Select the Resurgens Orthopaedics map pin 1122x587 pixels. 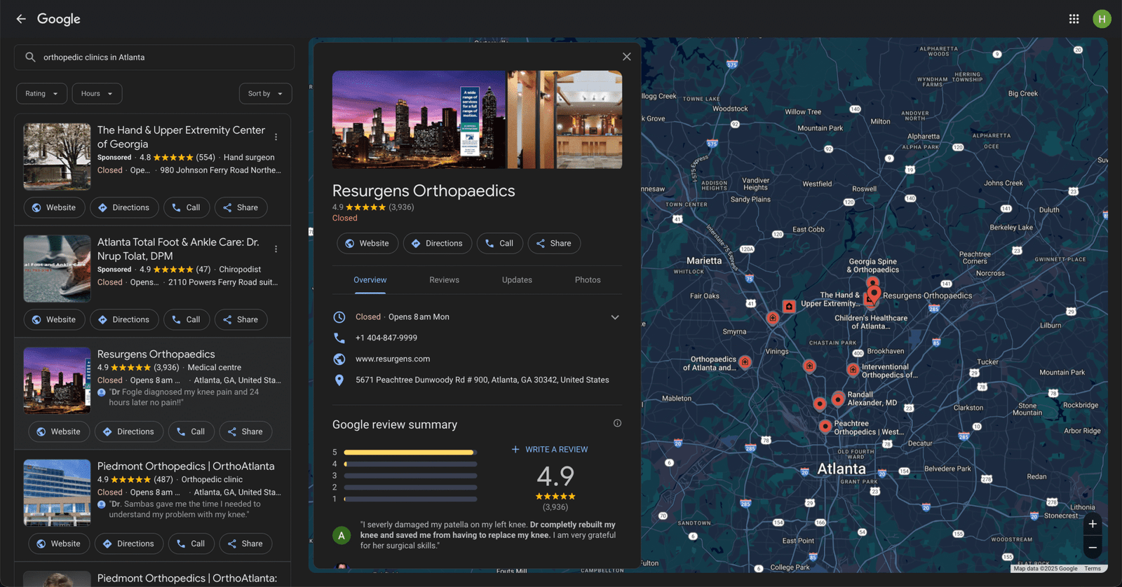tap(874, 293)
